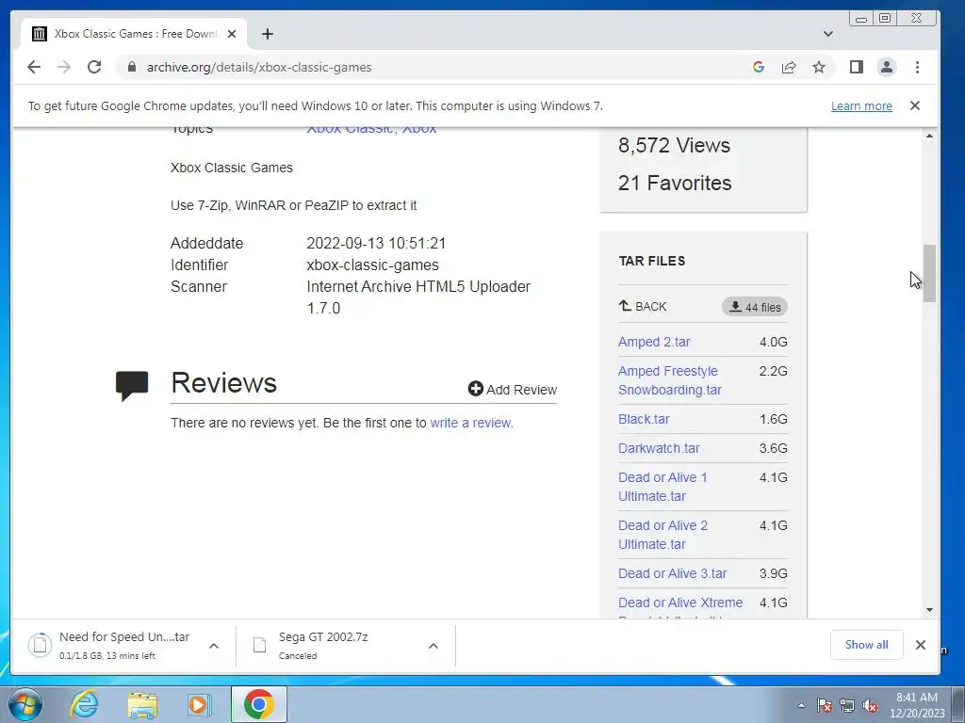
Task: Open the Chrome side panel icon
Action: [x=856, y=67]
